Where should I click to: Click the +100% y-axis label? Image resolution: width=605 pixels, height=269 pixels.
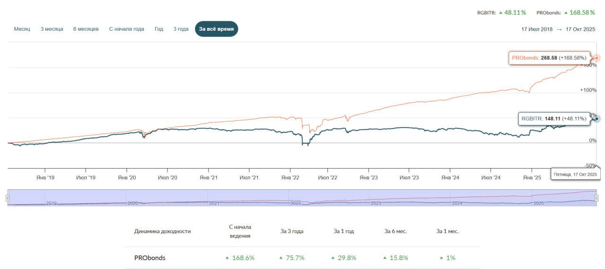[x=588, y=90]
